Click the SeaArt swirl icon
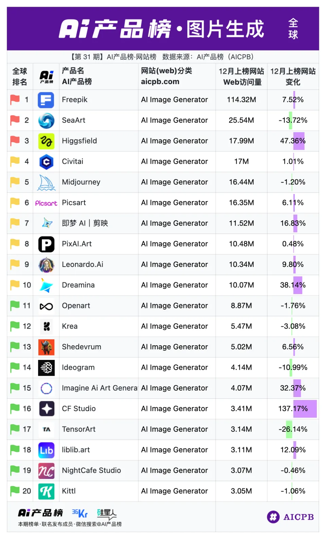 (46, 120)
